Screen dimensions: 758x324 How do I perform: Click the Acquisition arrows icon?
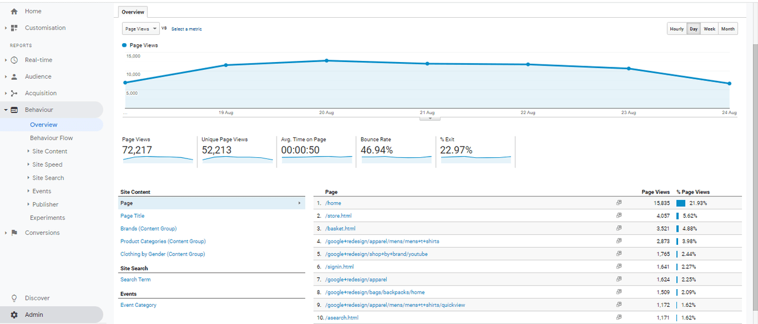point(14,93)
